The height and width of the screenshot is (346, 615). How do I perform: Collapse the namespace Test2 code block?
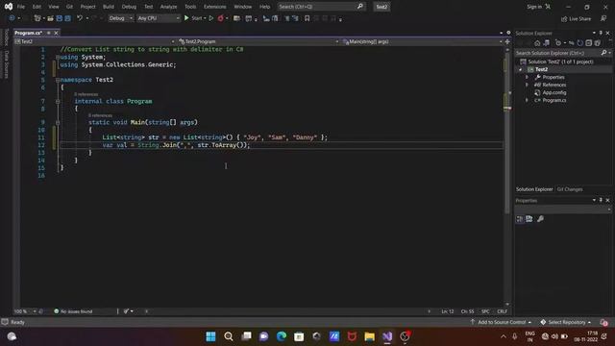click(58, 80)
